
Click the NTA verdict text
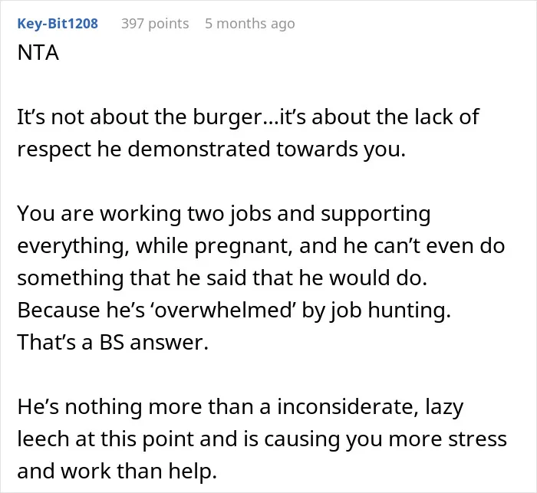tap(38, 53)
